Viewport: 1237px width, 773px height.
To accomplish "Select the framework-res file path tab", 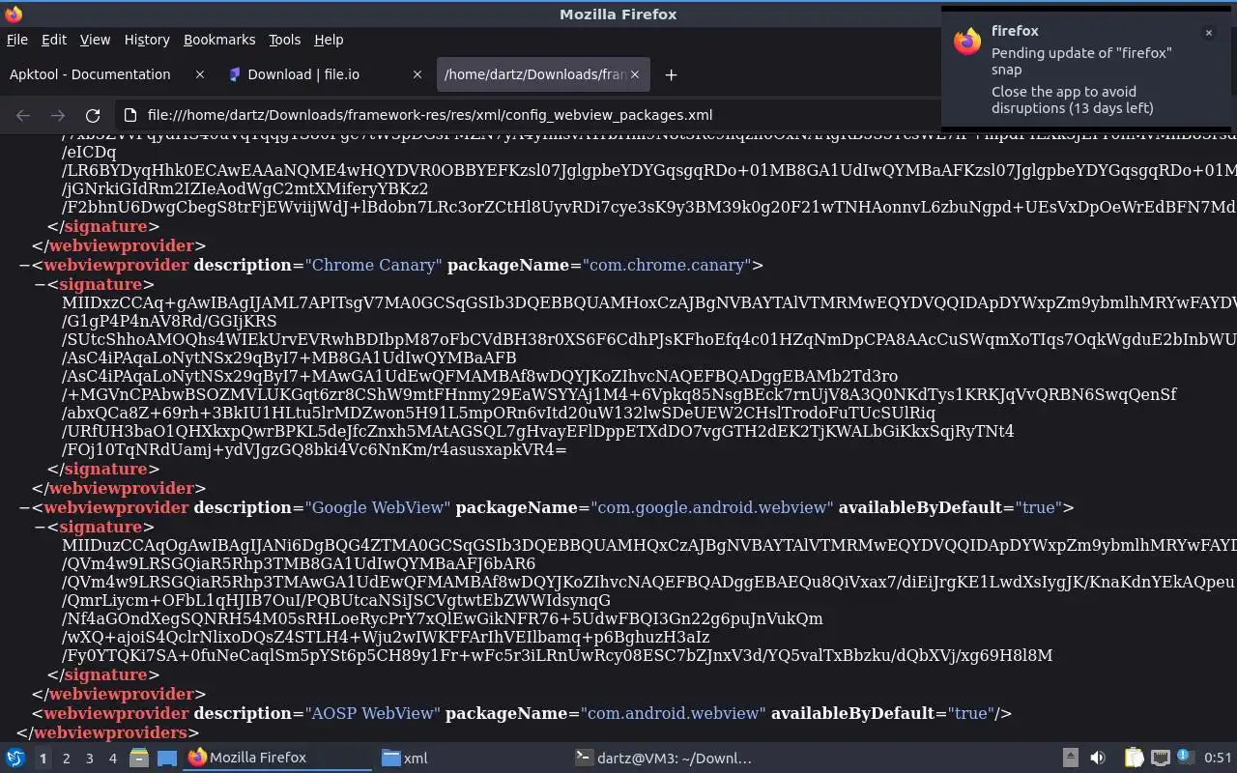I will tap(542, 74).
